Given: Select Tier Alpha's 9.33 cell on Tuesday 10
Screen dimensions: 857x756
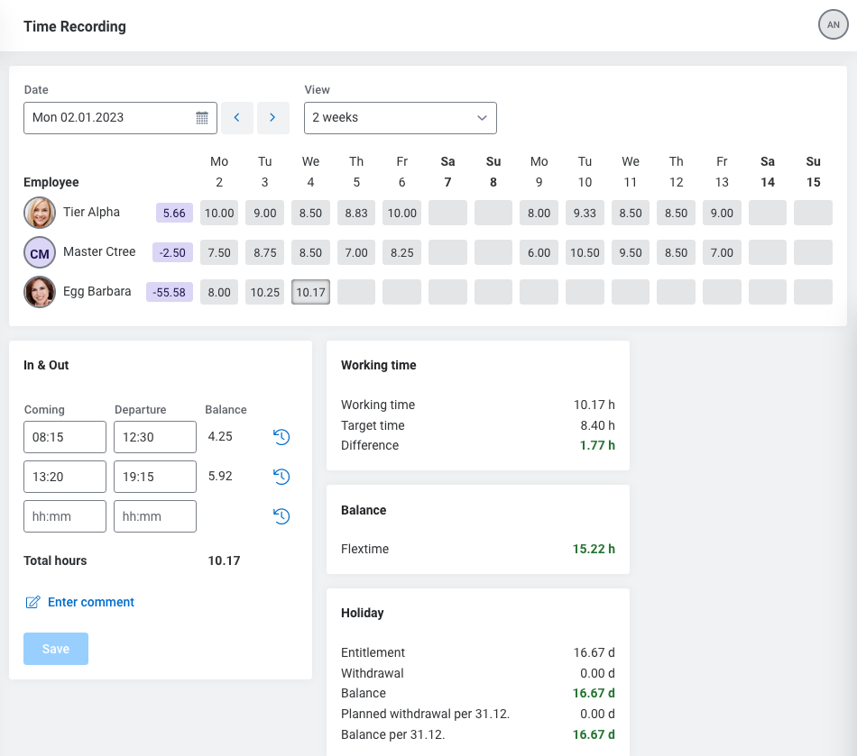Looking at the screenshot, I should 585,214.
